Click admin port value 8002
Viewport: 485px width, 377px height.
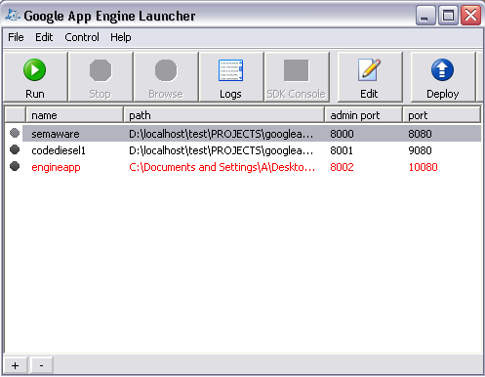(342, 167)
